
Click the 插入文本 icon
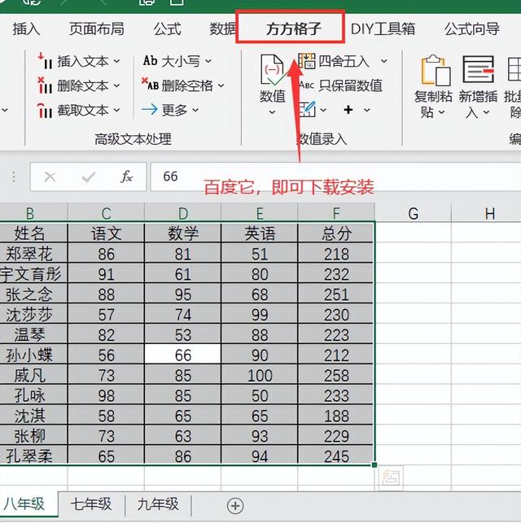click(45, 61)
